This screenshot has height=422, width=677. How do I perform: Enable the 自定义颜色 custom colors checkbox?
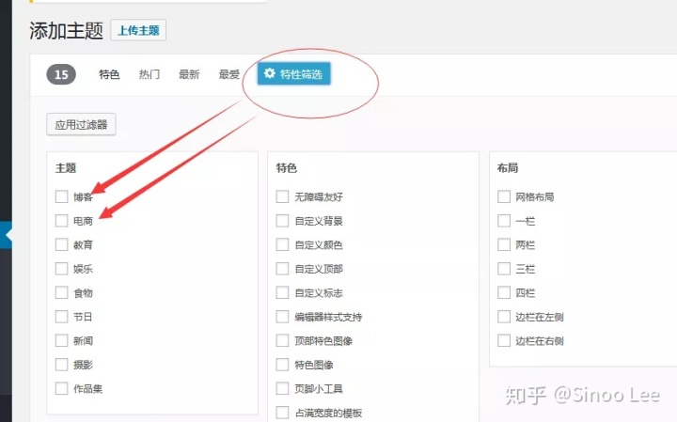tap(282, 244)
